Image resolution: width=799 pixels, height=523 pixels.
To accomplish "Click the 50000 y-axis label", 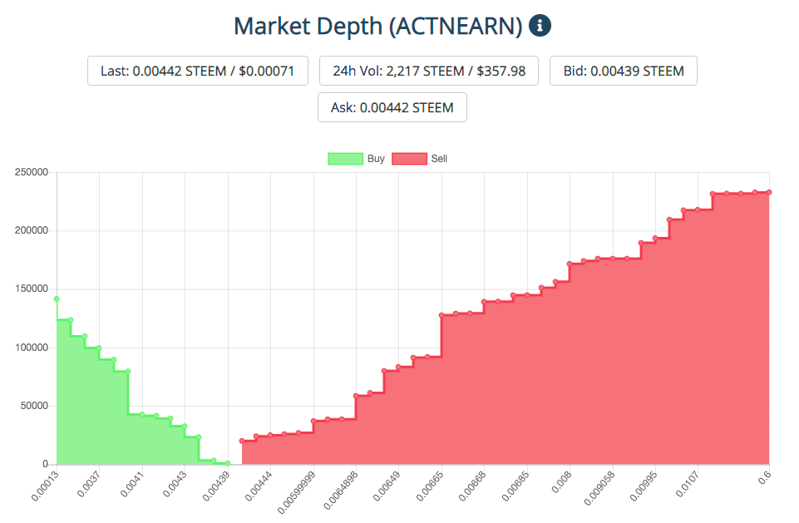I will tap(34, 406).
